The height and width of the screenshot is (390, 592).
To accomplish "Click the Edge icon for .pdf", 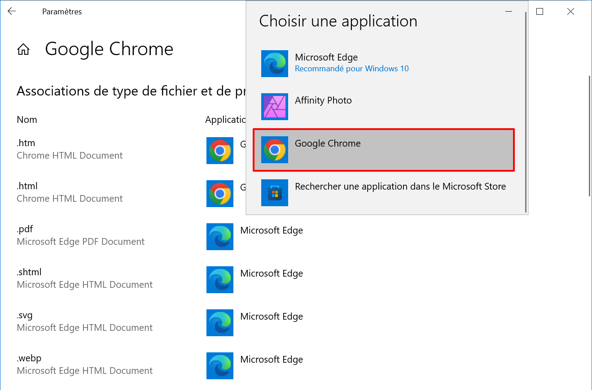I will [220, 237].
